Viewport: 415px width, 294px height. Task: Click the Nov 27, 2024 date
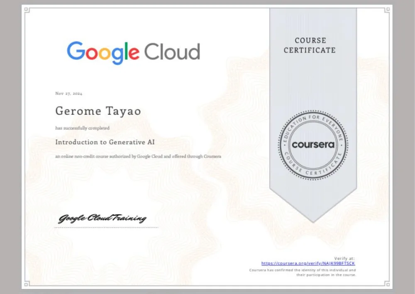(x=69, y=94)
